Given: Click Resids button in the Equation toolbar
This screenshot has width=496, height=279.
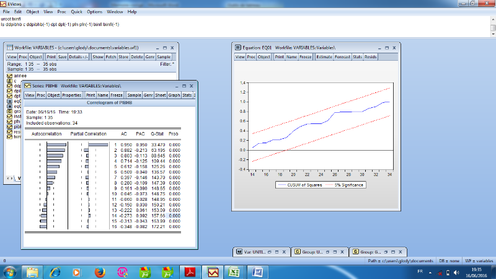Looking at the screenshot, I should click(x=370, y=57).
